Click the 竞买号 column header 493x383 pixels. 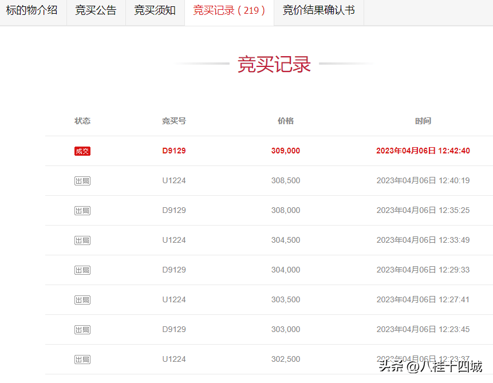[173, 121]
